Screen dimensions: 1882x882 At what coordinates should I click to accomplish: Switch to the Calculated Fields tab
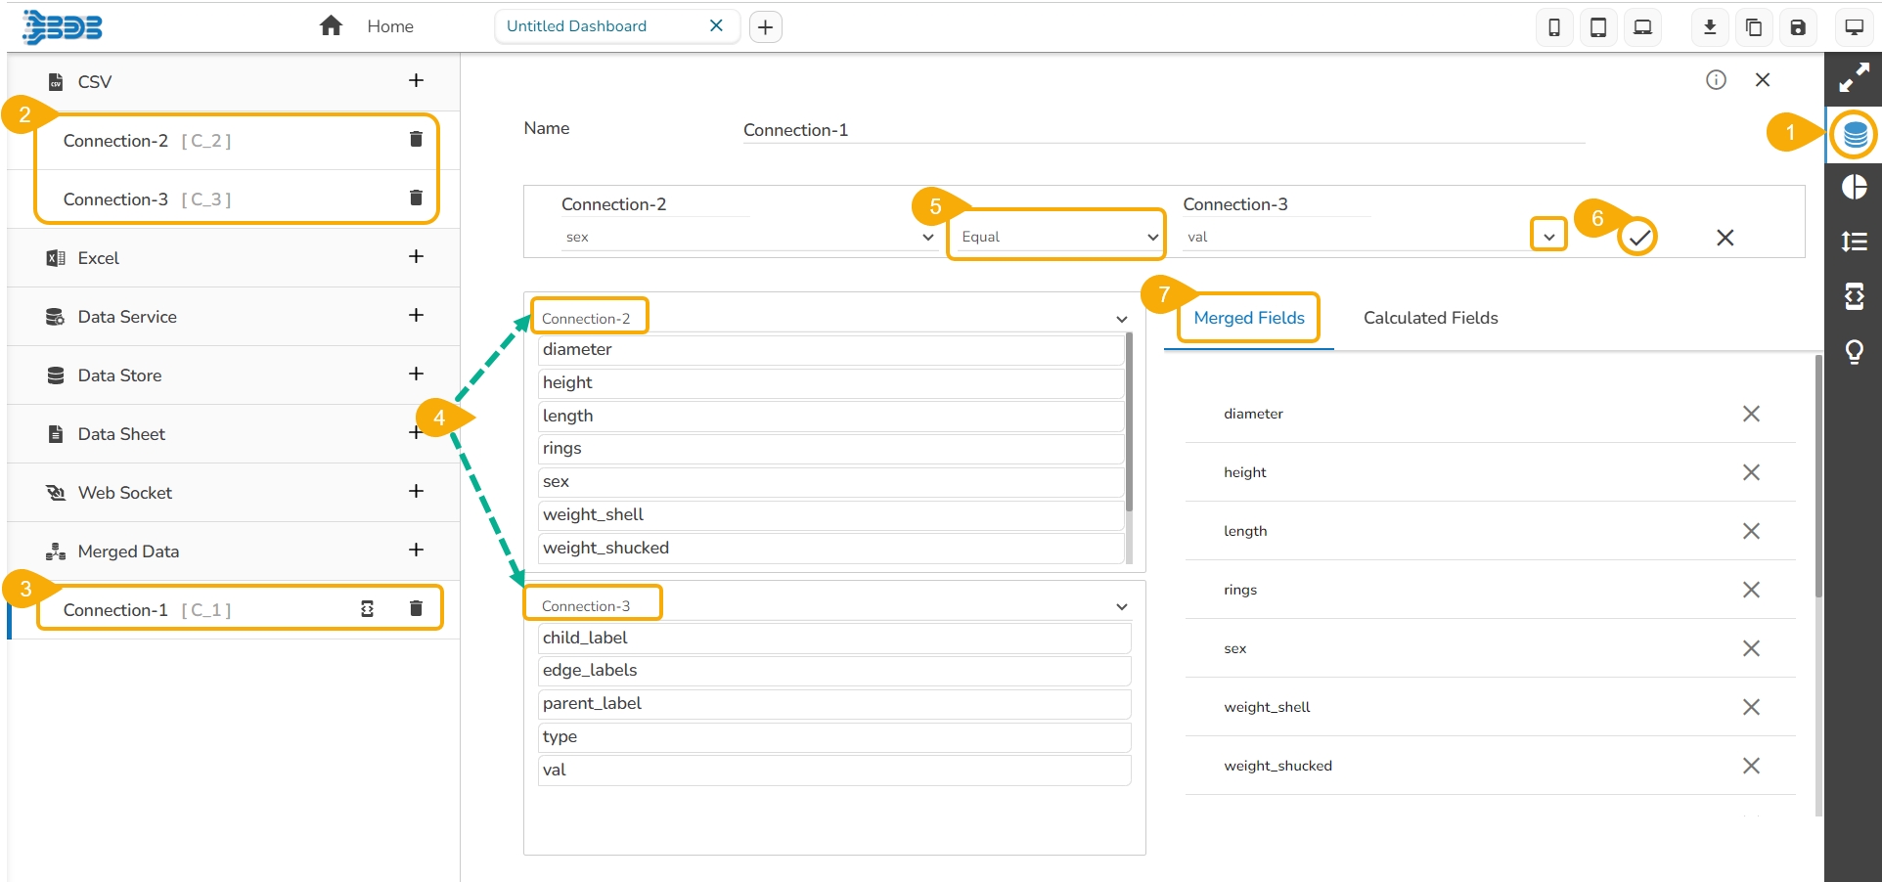click(1430, 318)
